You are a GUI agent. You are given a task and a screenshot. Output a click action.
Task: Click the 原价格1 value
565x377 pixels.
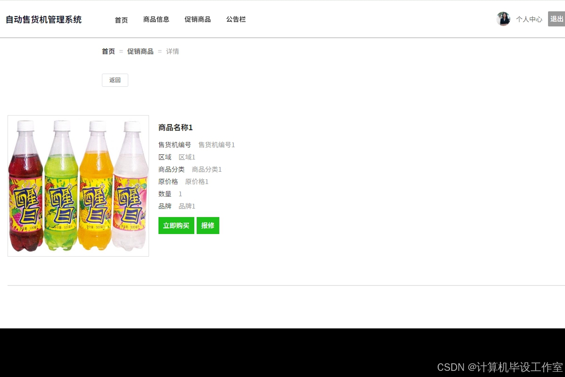[x=197, y=182]
